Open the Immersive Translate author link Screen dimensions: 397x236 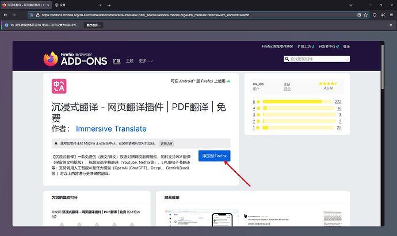pos(111,129)
